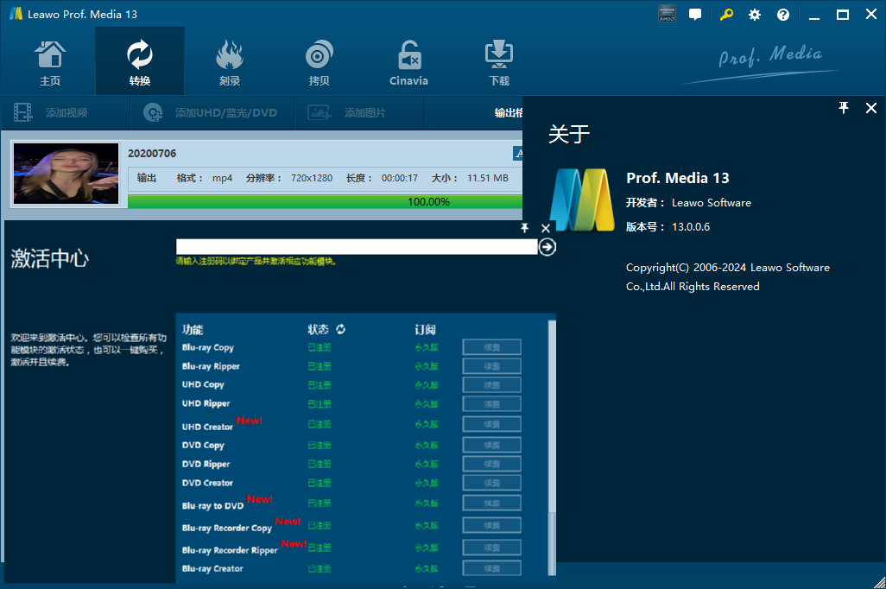Refresh the 状态 registration status
Image resolution: width=886 pixels, height=589 pixels.
point(341,329)
